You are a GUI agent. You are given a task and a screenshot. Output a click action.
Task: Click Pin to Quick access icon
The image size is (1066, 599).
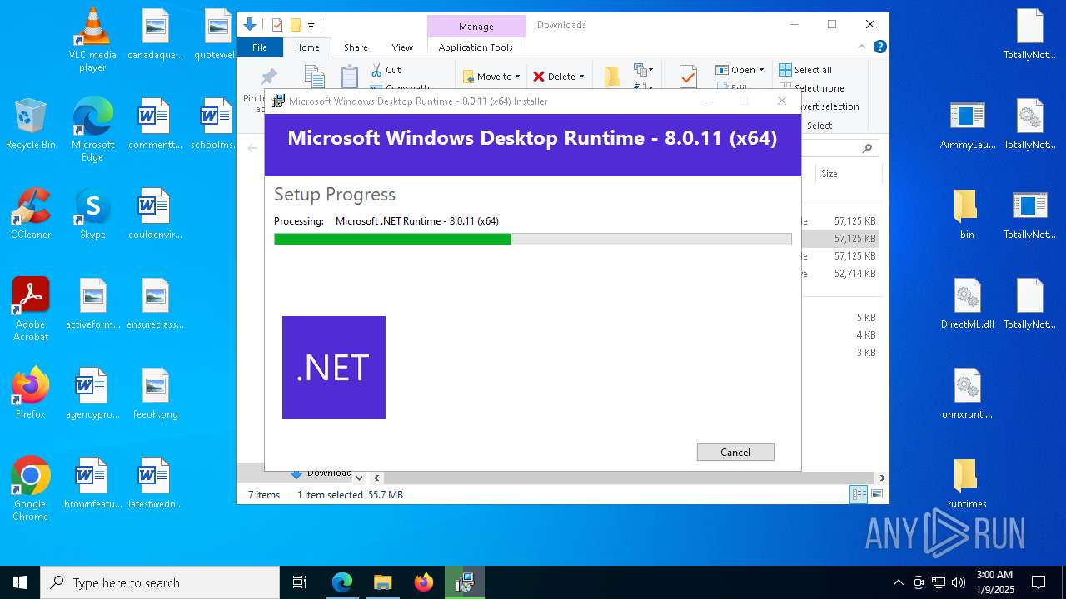tap(268, 77)
